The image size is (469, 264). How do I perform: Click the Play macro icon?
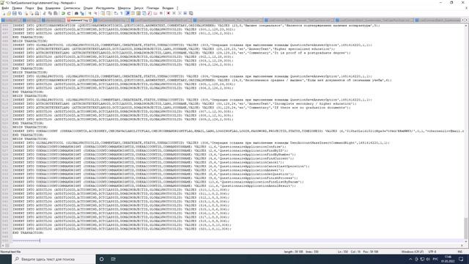[180, 13]
